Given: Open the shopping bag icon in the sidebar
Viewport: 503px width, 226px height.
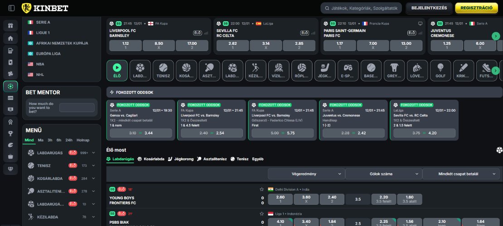Looking at the screenshot, I should point(10,156).
